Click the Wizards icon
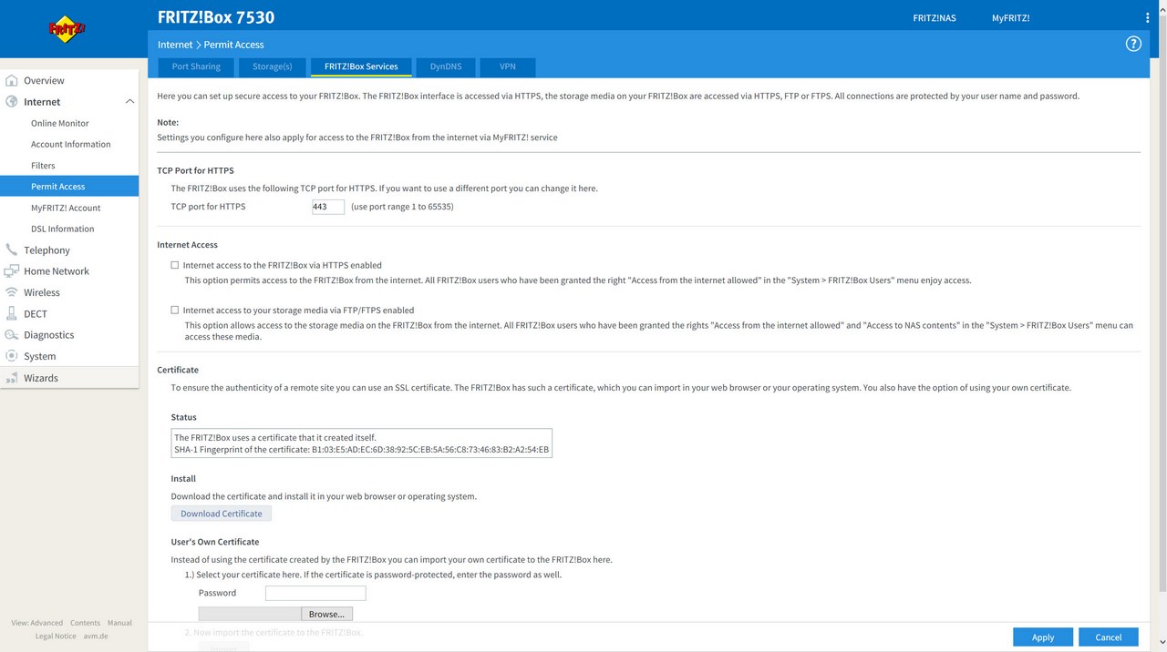 pos(12,378)
